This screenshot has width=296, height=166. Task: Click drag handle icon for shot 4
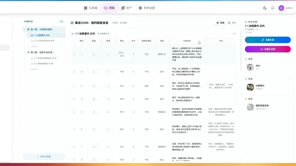[74, 99]
